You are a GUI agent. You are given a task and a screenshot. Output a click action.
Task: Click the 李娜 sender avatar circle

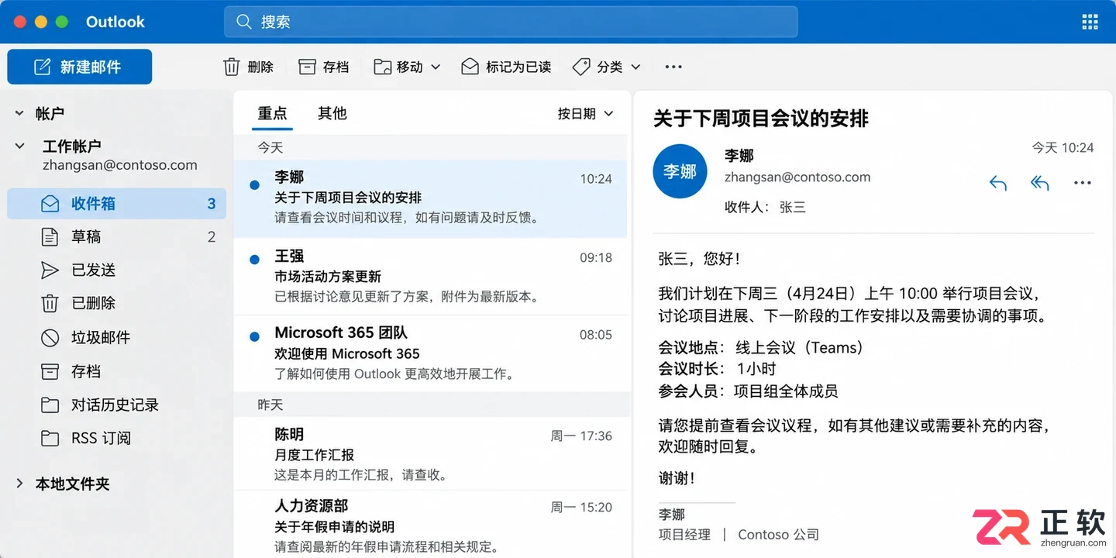point(680,171)
